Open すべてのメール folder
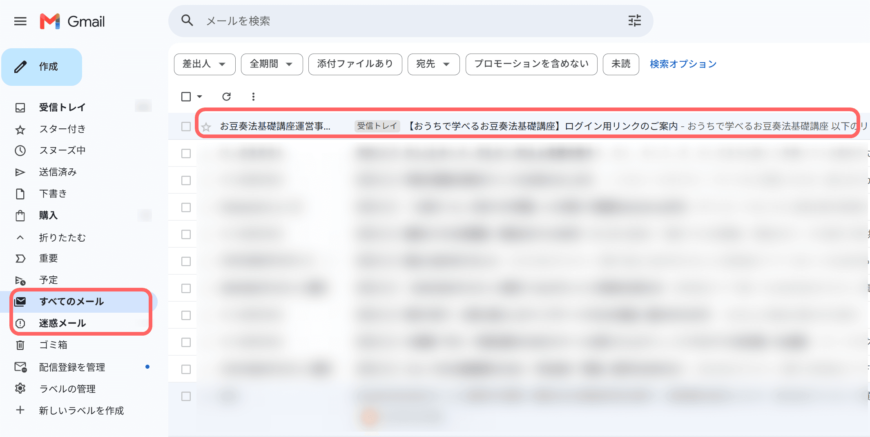870x437 pixels. point(71,302)
